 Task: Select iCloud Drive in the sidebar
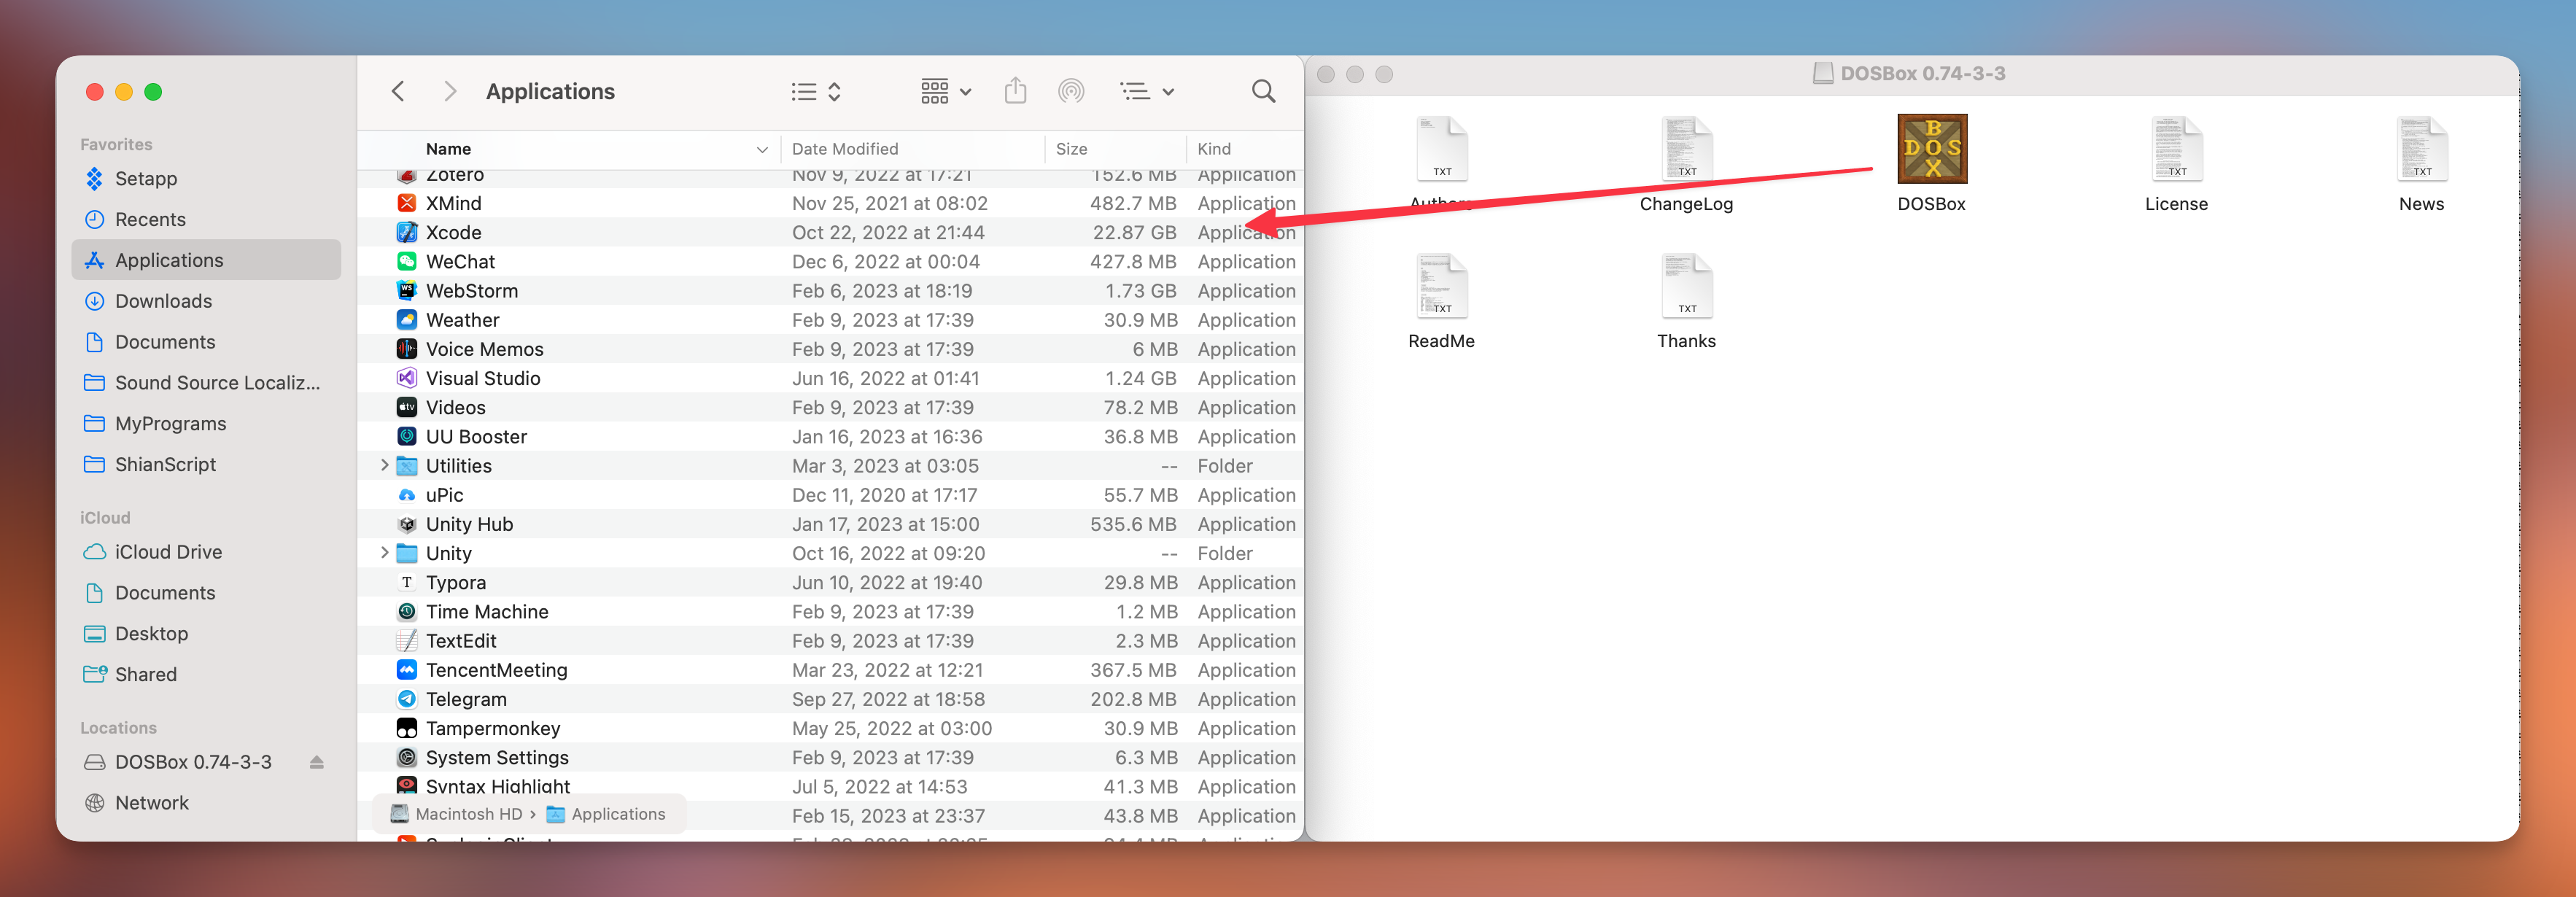[206, 552]
